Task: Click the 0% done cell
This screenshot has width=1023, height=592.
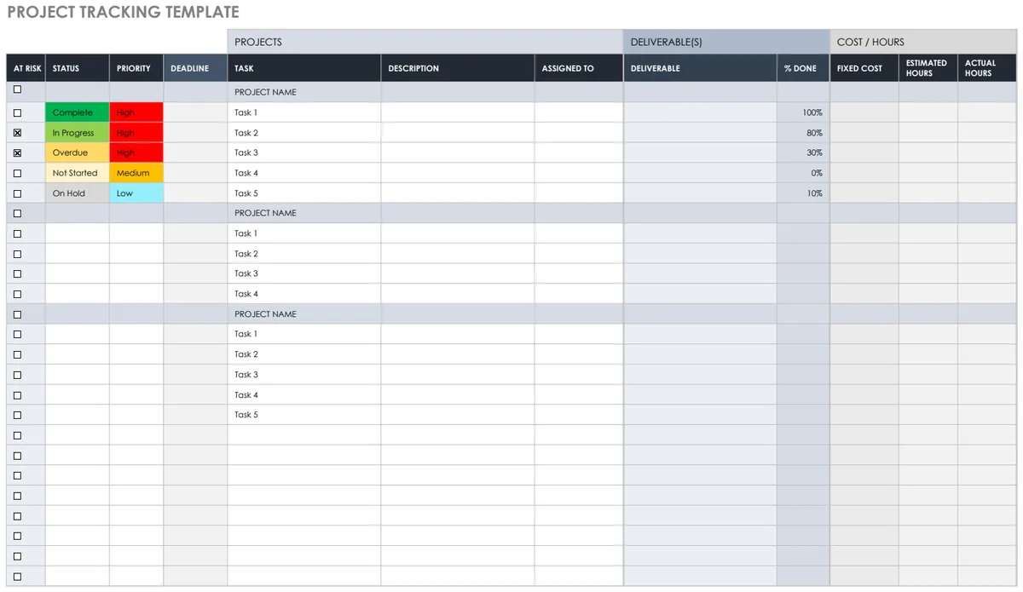Action: (x=803, y=173)
